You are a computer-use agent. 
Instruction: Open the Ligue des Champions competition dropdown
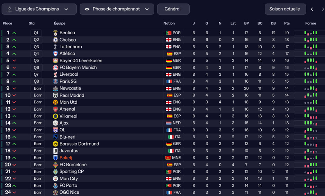pos(39,9)
